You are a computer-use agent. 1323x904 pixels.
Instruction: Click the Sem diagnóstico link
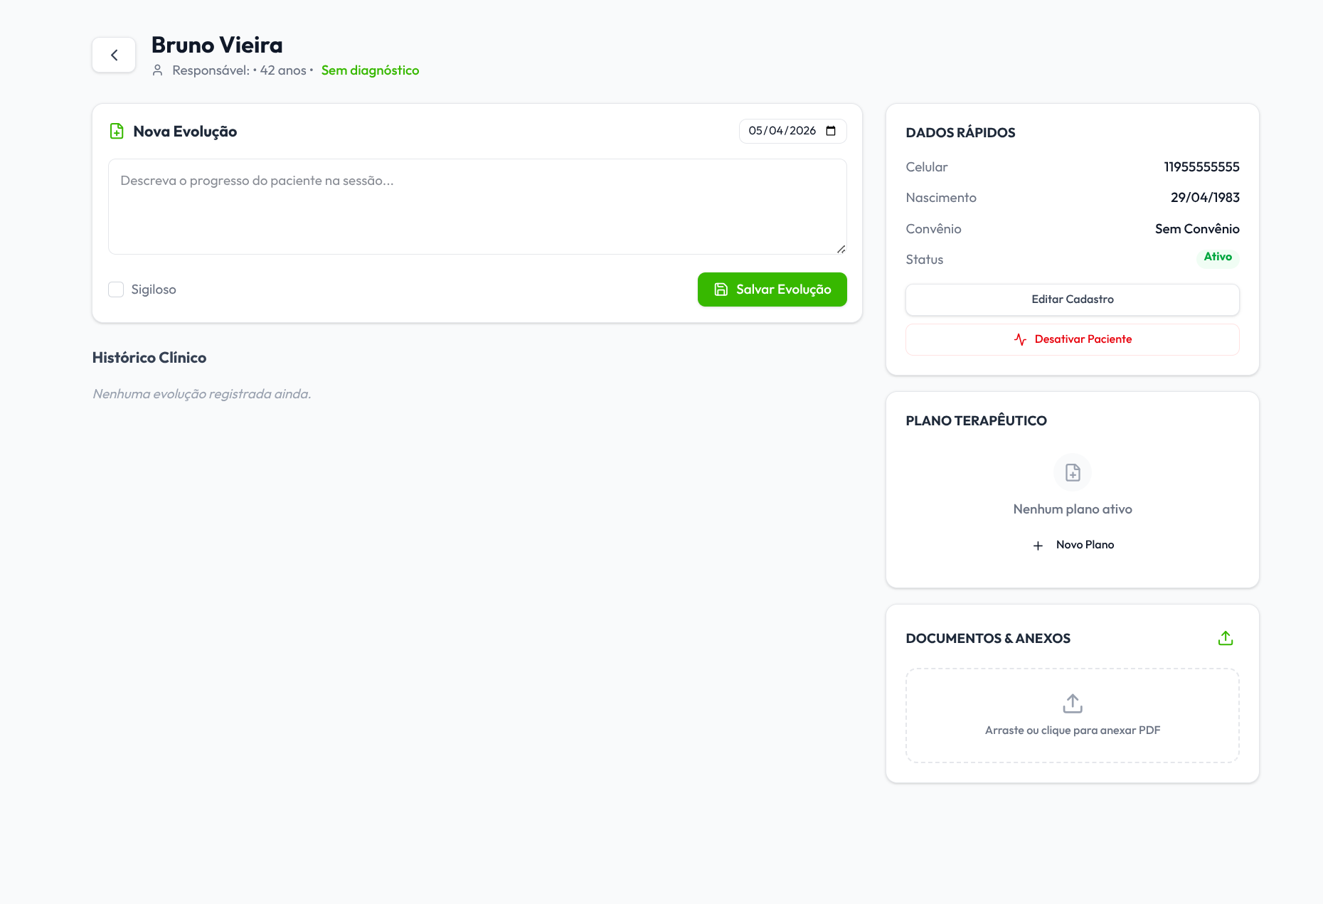click(x=370, y=70)
